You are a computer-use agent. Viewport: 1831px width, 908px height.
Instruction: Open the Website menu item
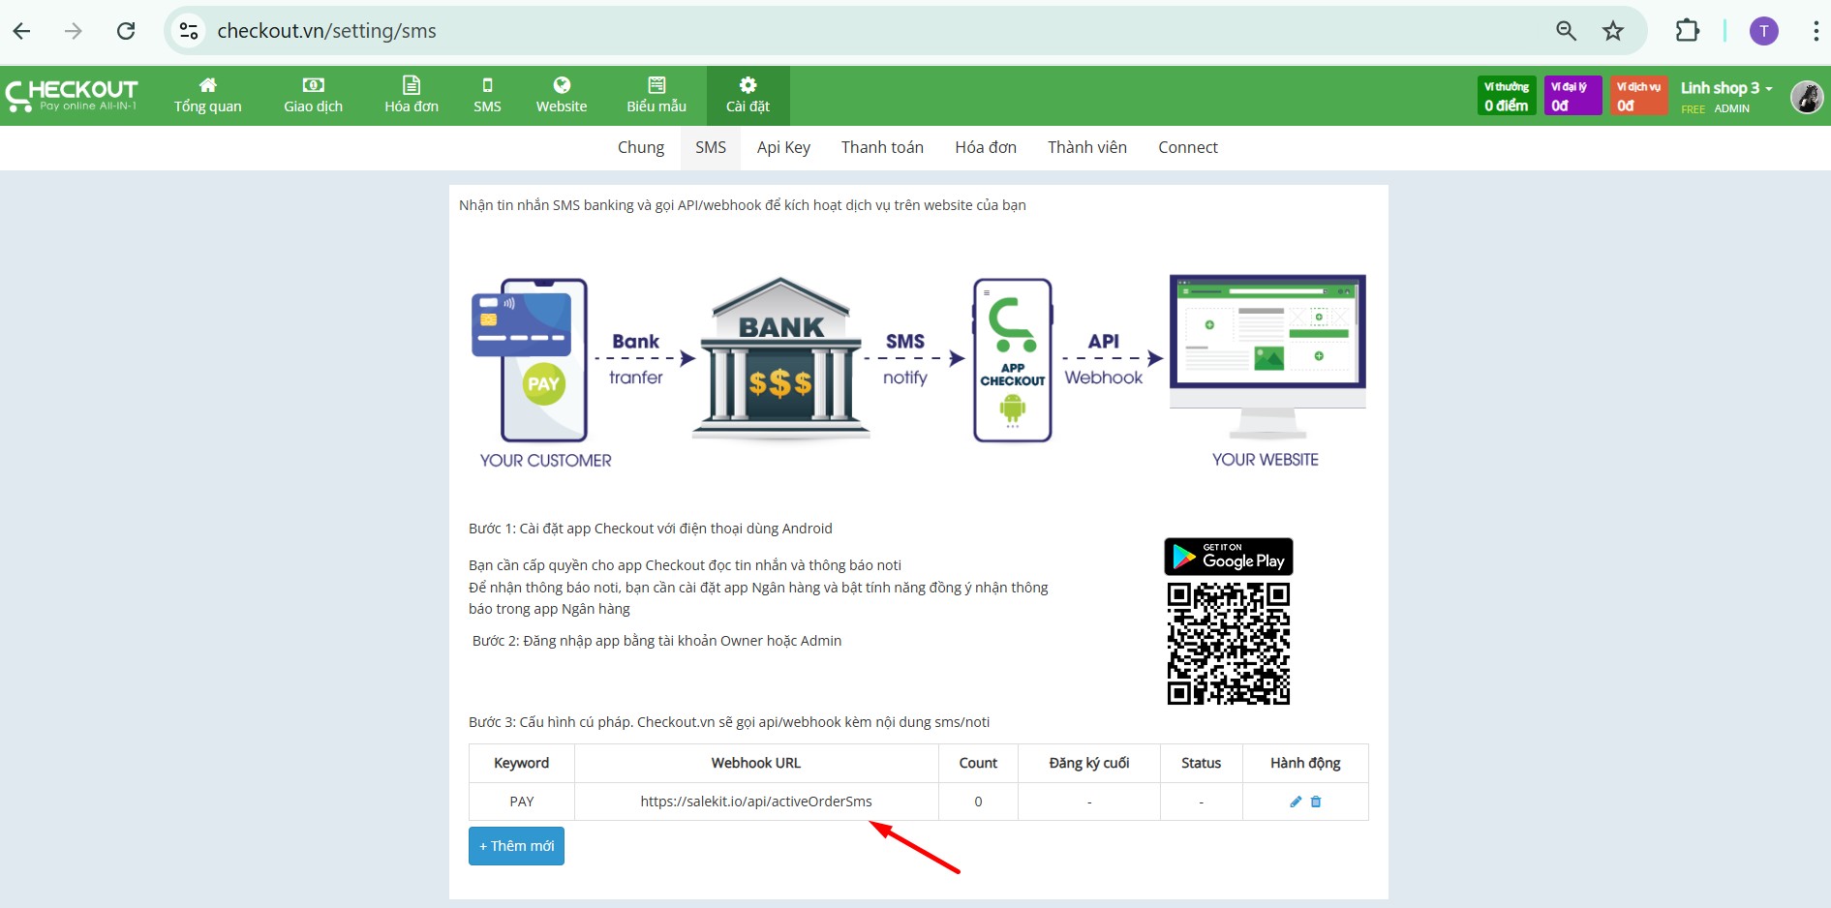tap(562, 96)
